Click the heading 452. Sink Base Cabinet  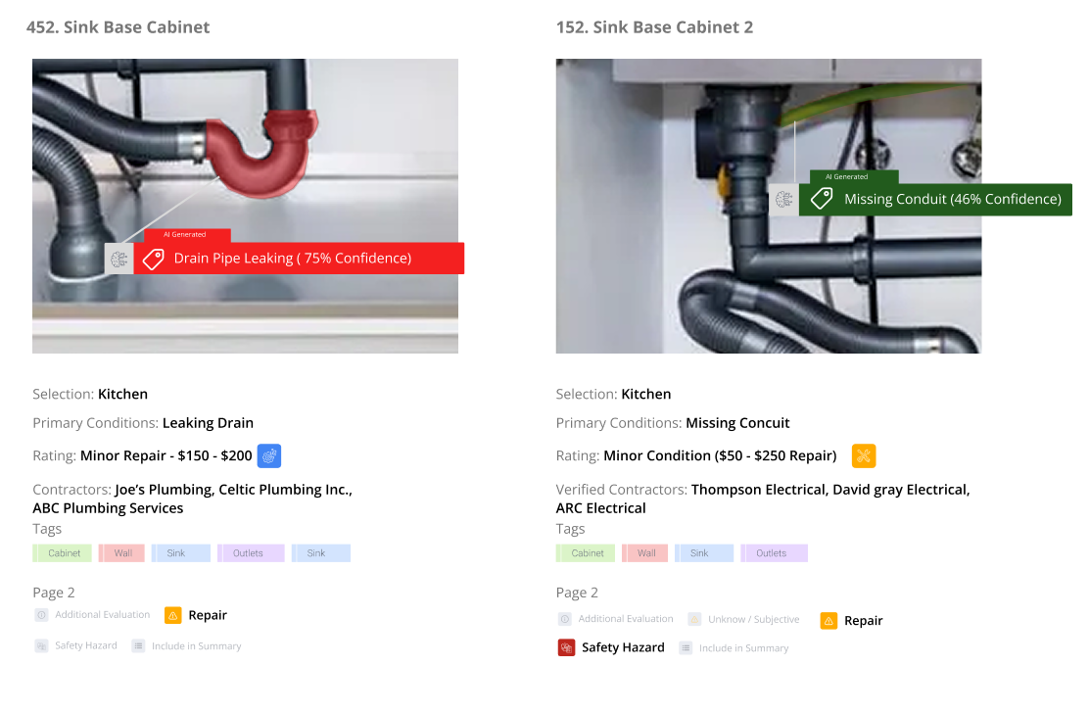click(x=118, y=27)
